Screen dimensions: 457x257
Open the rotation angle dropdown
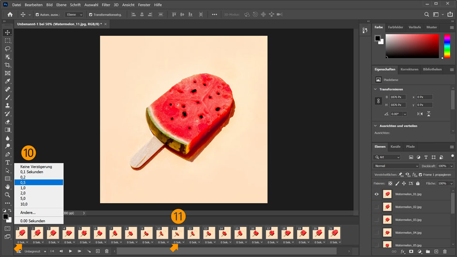[405, 114]
